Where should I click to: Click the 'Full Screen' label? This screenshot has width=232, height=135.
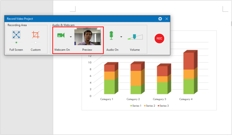(x=16, y=50)
